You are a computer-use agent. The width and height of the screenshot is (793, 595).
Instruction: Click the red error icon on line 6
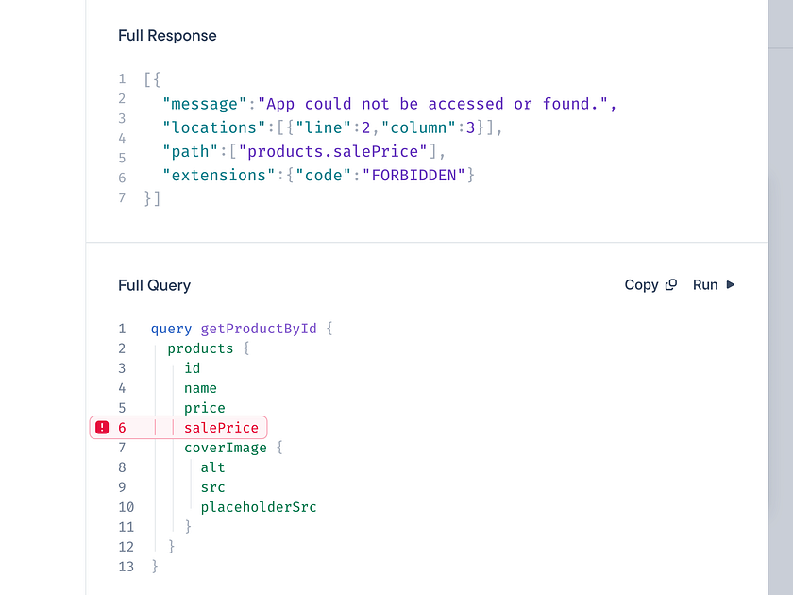click(x=103, y=428)
